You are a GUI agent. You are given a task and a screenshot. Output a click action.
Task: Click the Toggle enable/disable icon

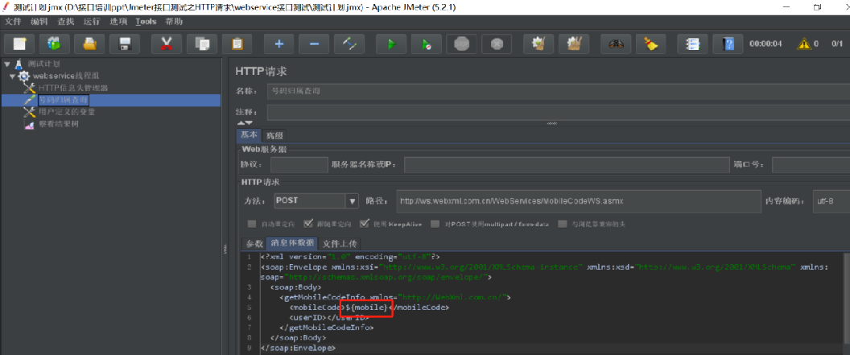(349, 44)
